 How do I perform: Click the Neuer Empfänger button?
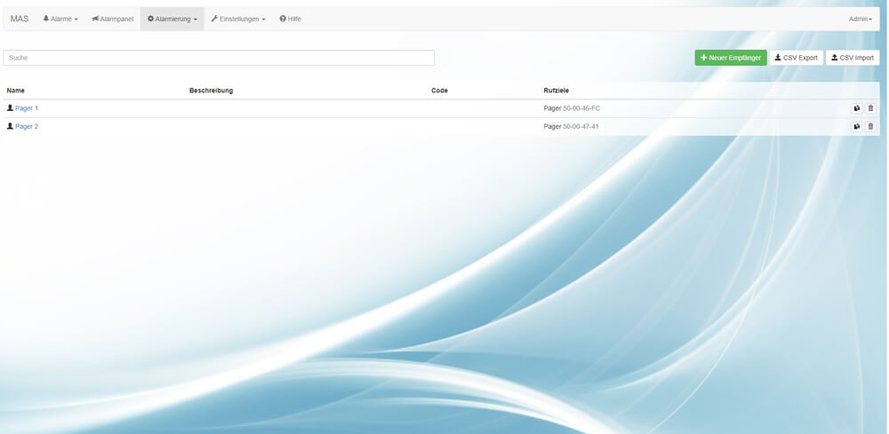tap(730, 58)
